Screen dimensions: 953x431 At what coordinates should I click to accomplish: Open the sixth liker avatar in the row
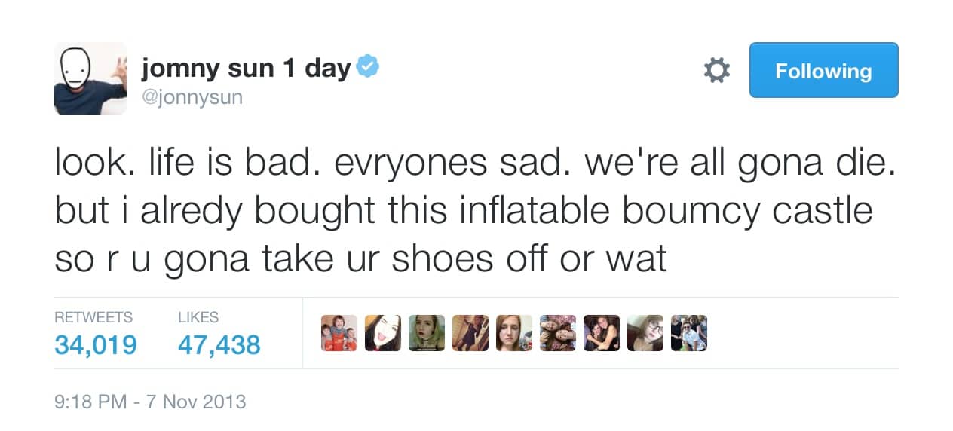(x=558, y=333)
